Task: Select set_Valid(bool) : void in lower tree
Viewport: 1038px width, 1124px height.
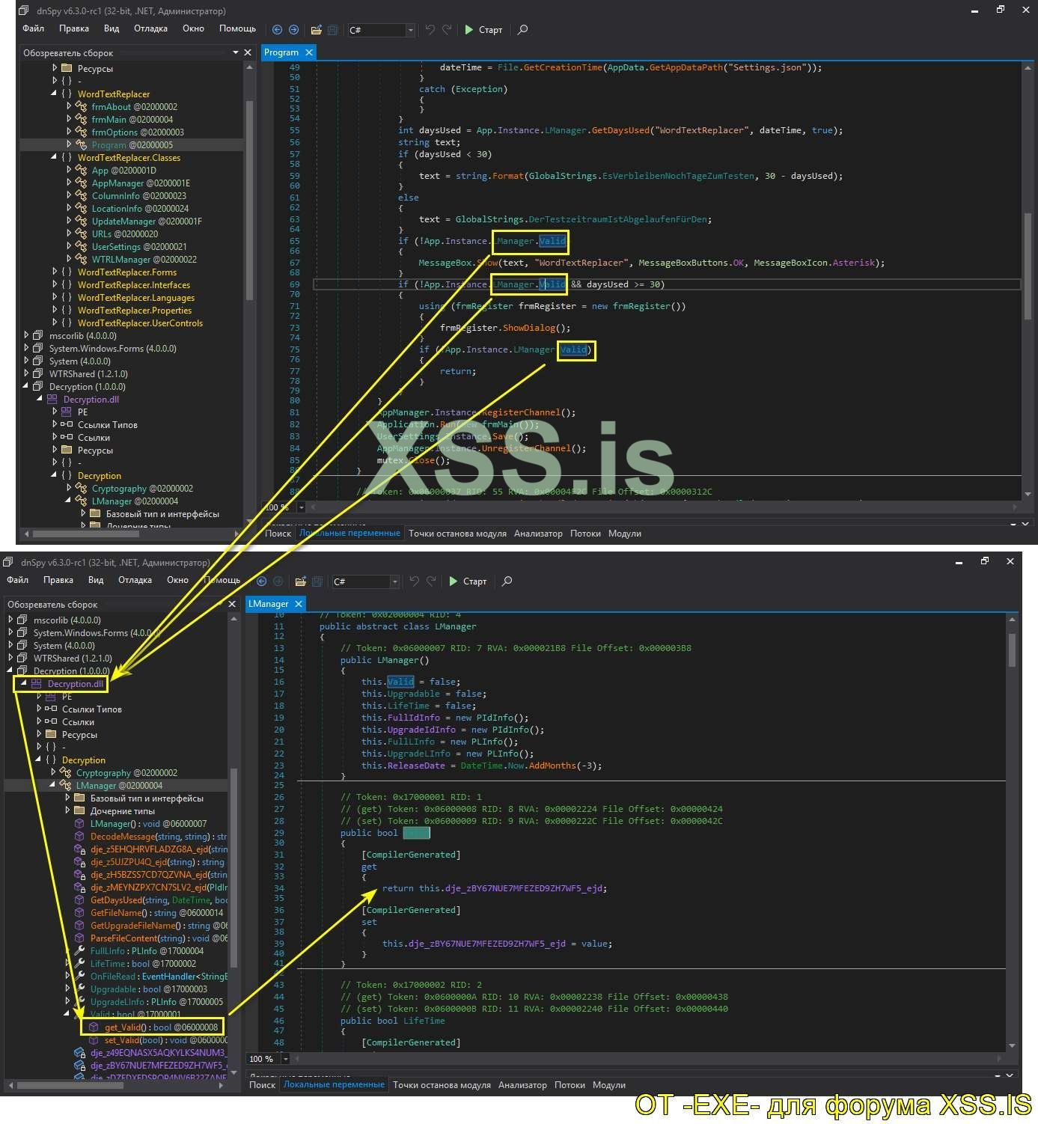Action: (165, 1040)
